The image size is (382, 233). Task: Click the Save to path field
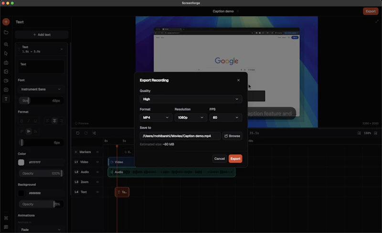point(180,136)
